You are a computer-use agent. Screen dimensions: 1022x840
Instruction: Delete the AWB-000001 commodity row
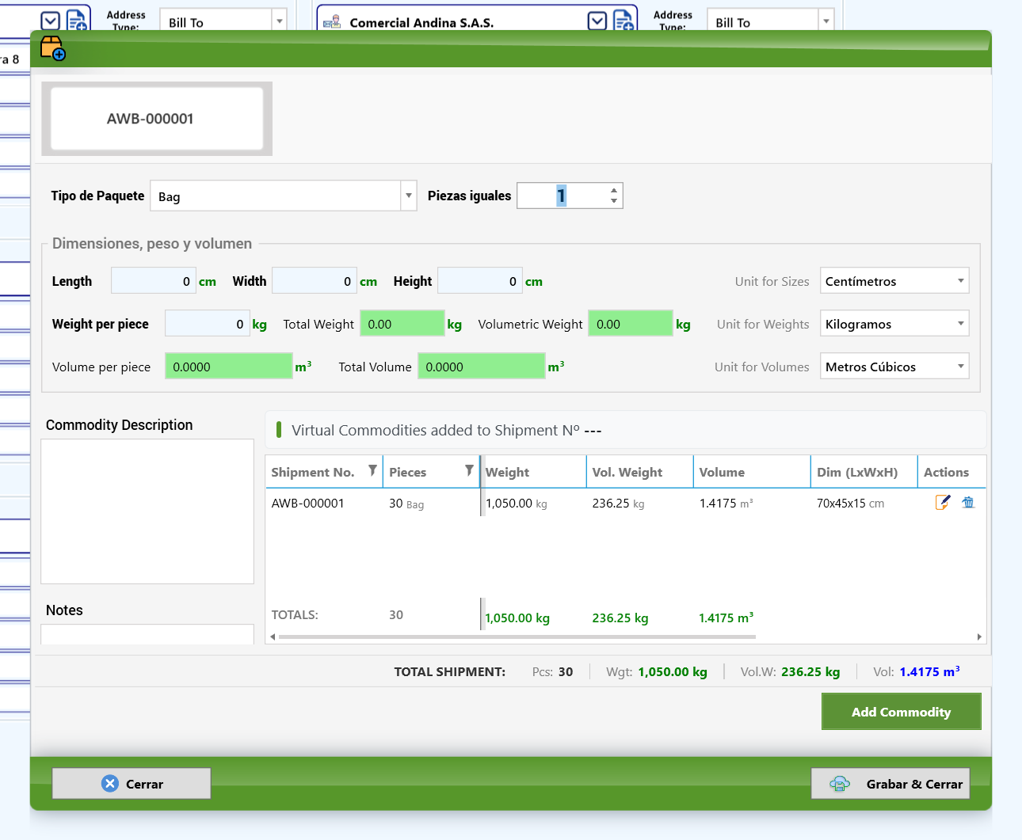(x=968, y=503)
